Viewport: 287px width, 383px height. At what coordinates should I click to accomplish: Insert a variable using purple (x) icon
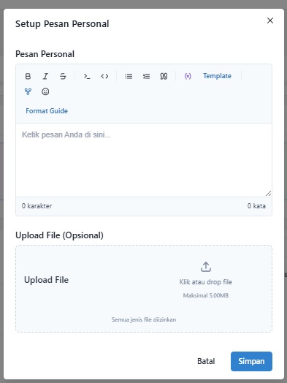[188, 76]
